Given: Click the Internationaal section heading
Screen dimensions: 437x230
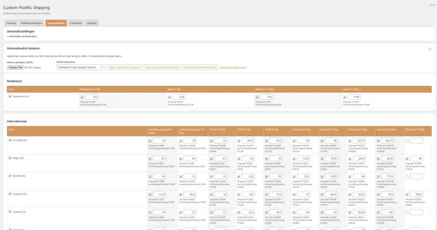Looking at the screenshot, I should (x=17, y=121).
